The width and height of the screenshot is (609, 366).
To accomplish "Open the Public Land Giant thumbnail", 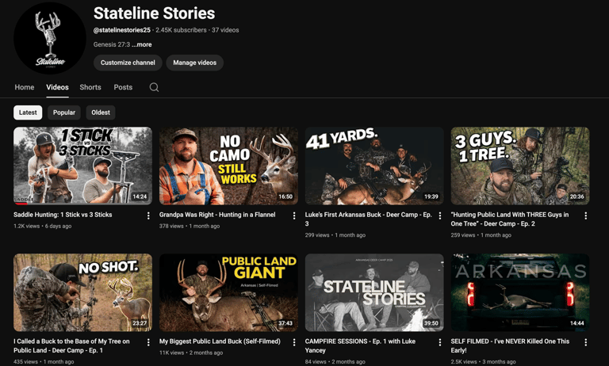I will coord(228,292).
